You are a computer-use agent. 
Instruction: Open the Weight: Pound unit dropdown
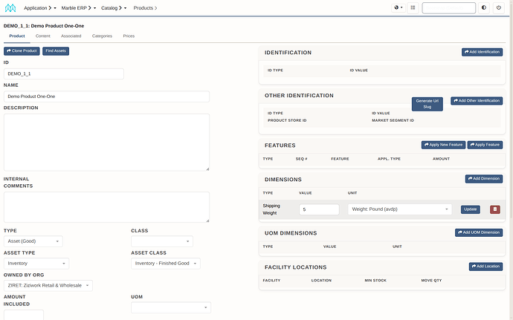[399, 209]
